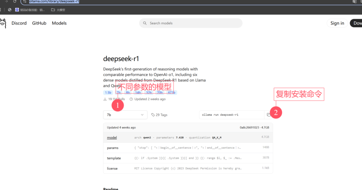
Task: Click the 'Updated 2 weeks ago' text
Action: click(150, 99)
